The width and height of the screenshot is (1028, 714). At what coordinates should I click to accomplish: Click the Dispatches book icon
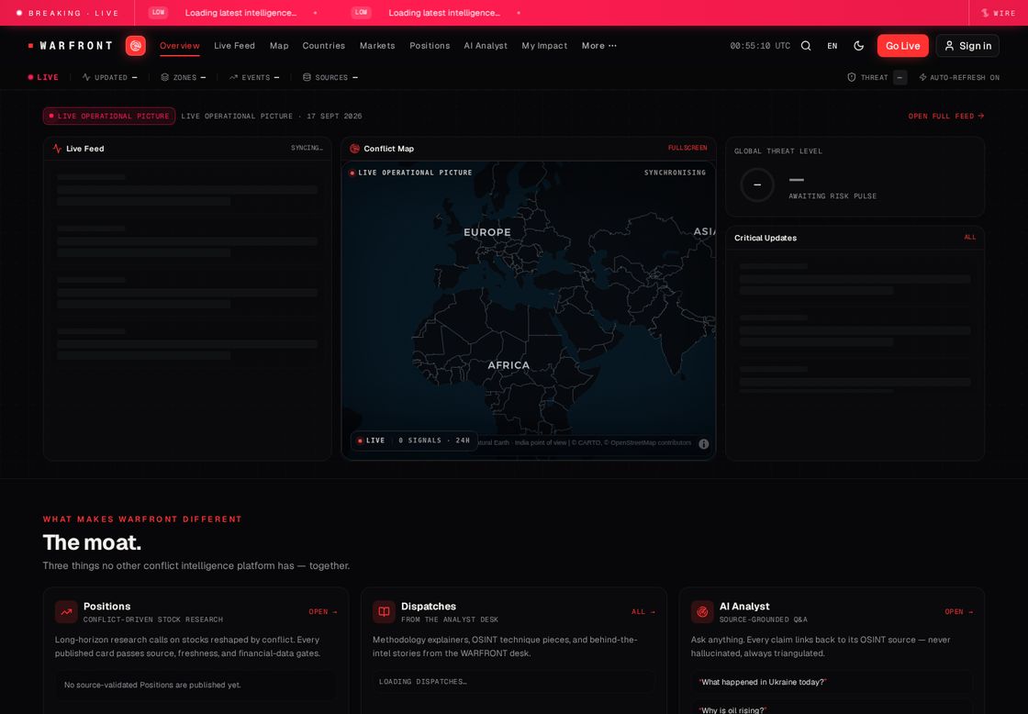tap(385, 612)
